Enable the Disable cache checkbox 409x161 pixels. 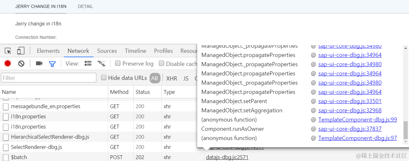[161, 63]
